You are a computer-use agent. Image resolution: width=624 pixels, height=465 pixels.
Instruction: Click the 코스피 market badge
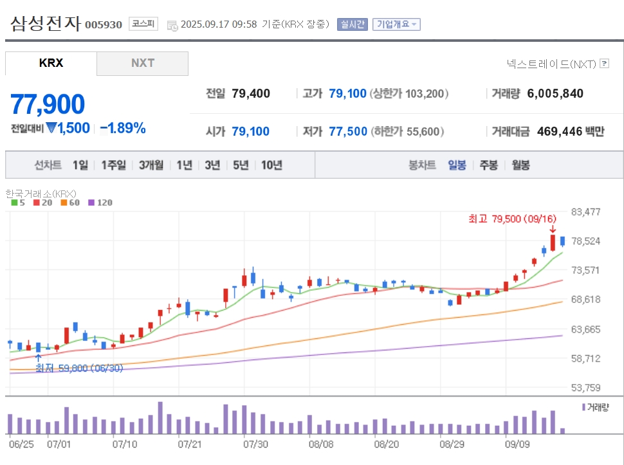point(143,24)
